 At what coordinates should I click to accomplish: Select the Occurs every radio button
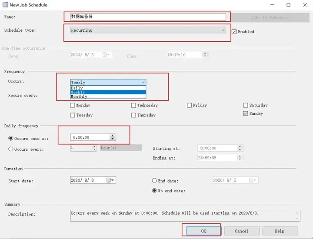coord(11,149)
